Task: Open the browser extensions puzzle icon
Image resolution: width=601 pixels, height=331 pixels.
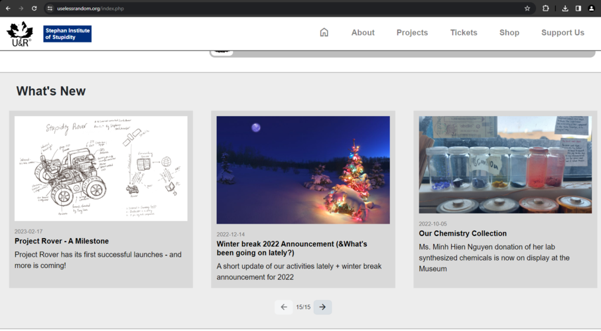Action: 546,9
